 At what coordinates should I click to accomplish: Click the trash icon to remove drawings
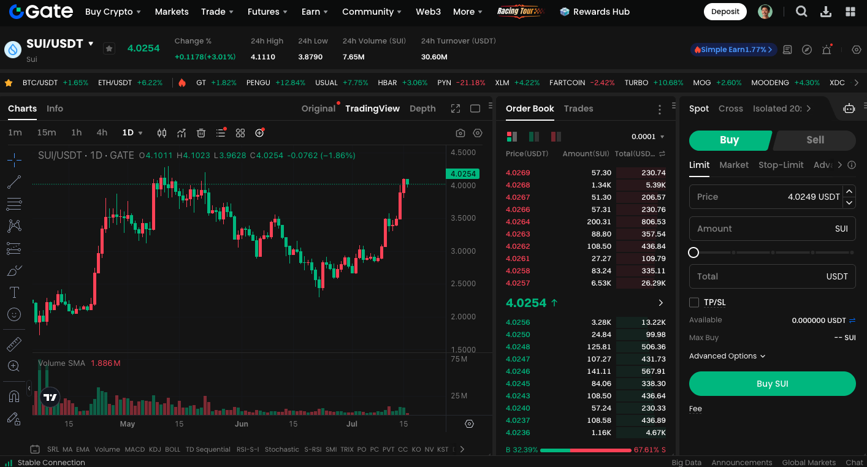click(201, 133)
